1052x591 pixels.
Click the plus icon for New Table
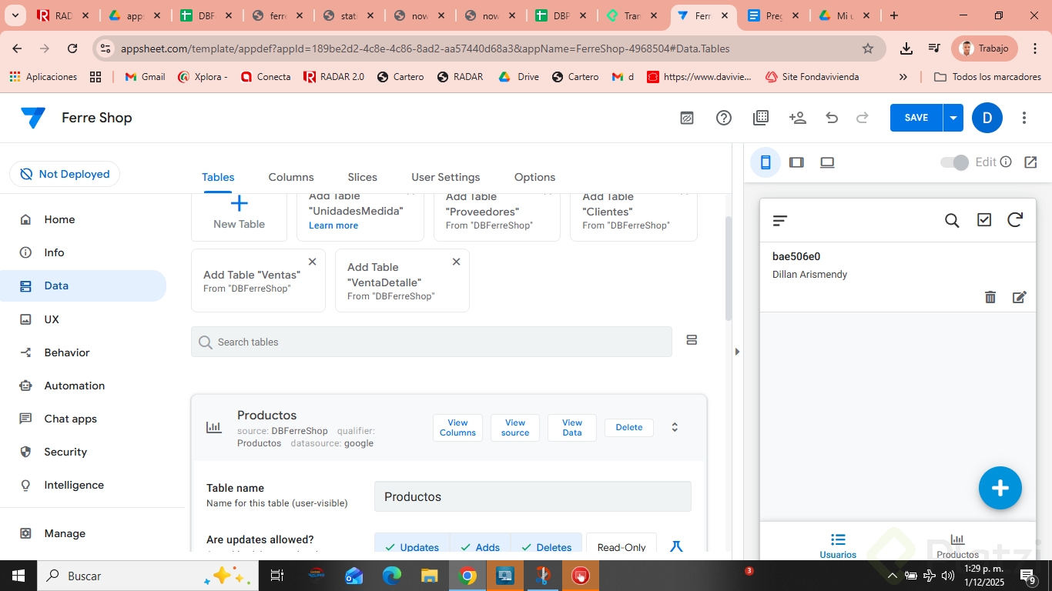coord(240,203)
